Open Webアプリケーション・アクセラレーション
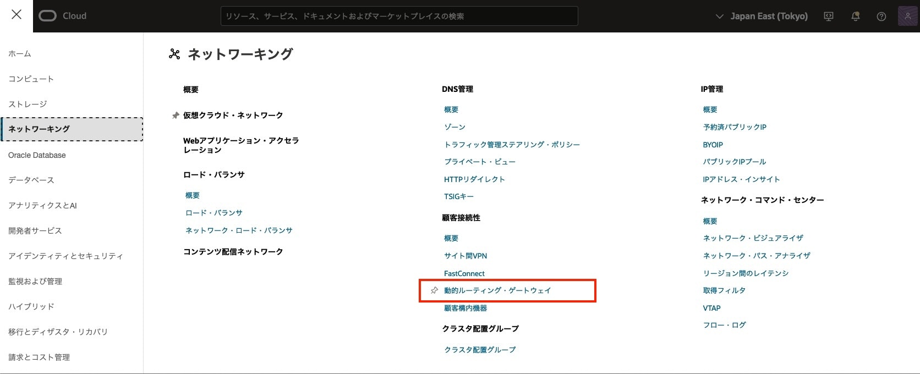 point(241,145)
